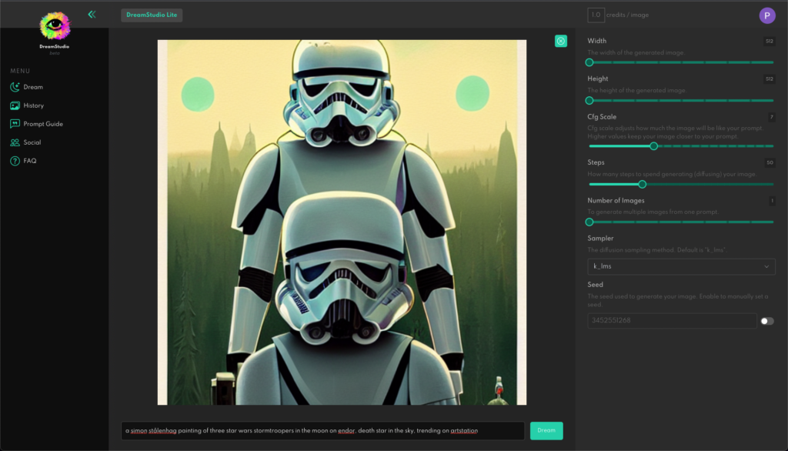Click the Prompt Guide speech icon
This screenshot has width=788, height=451.
tap(15, 124)
